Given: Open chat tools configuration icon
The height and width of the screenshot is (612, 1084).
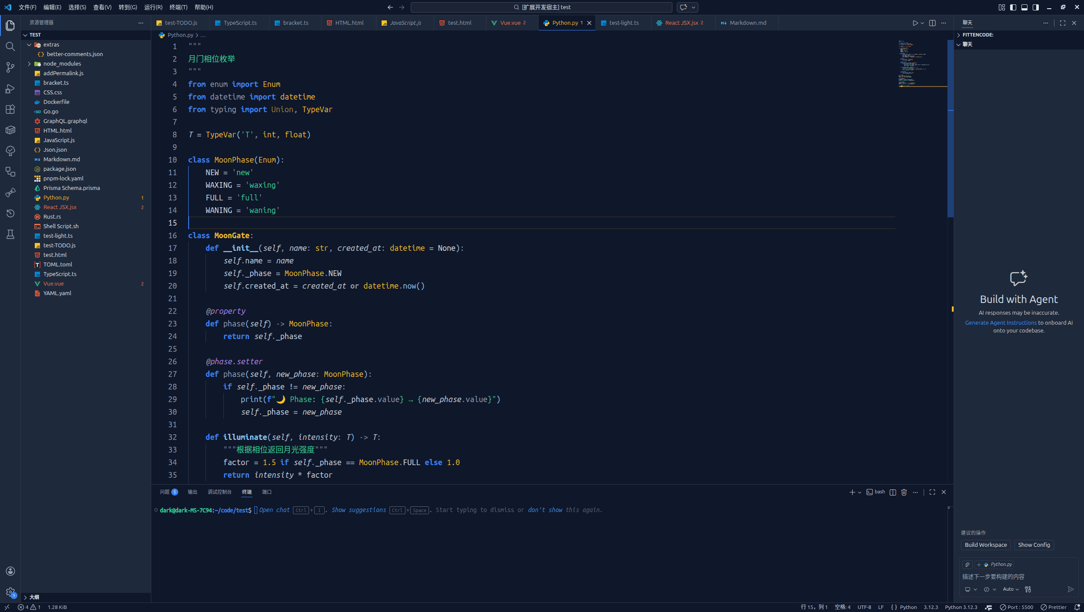Looking at the screenshot, I should point(1028,589).
